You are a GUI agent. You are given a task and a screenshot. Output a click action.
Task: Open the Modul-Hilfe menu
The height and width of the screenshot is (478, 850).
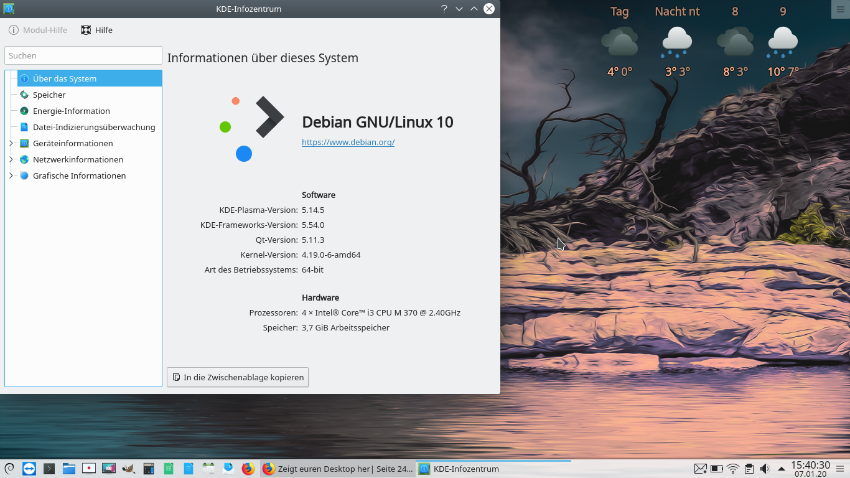[x=37, y=30]
